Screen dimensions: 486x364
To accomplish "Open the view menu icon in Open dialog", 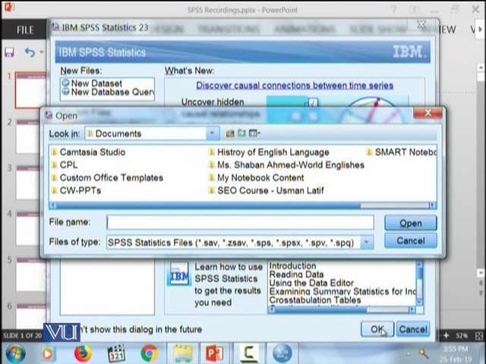I will 254,133.
